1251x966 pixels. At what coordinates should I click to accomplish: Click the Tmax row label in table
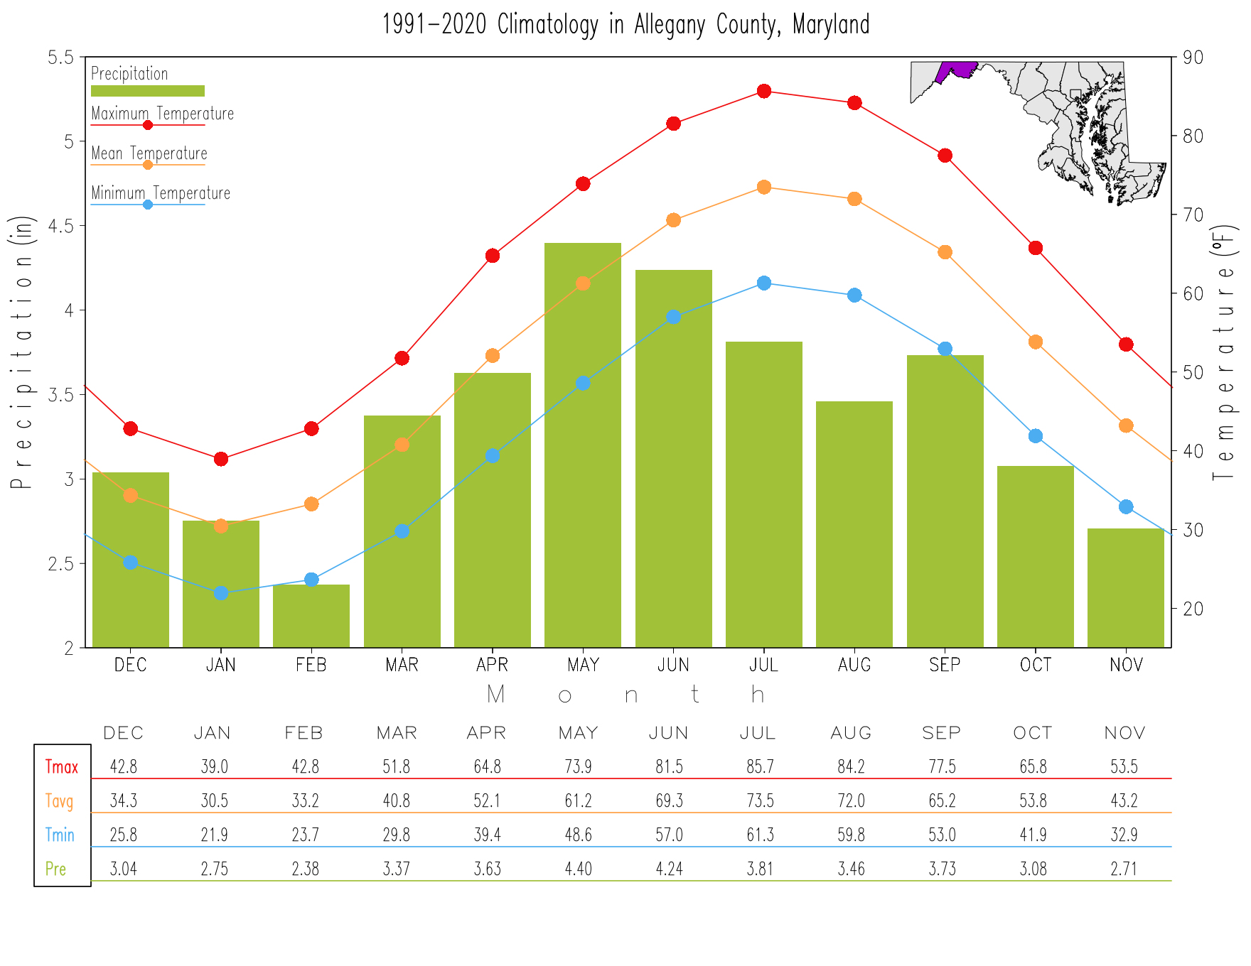[x=62, y=767]
